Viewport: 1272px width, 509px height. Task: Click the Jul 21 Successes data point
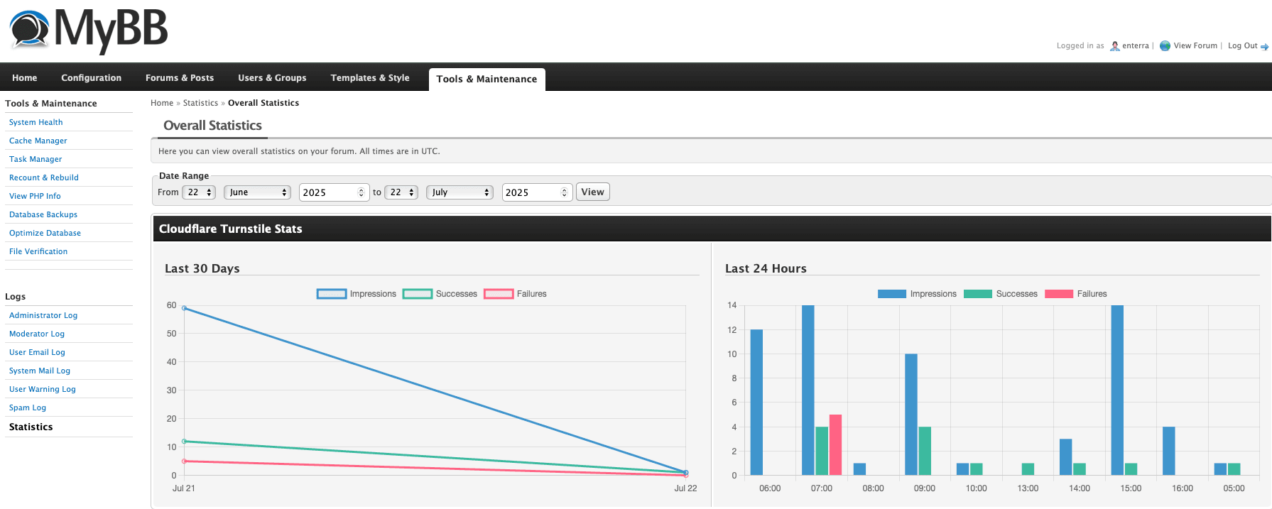[x=184, y=442]
